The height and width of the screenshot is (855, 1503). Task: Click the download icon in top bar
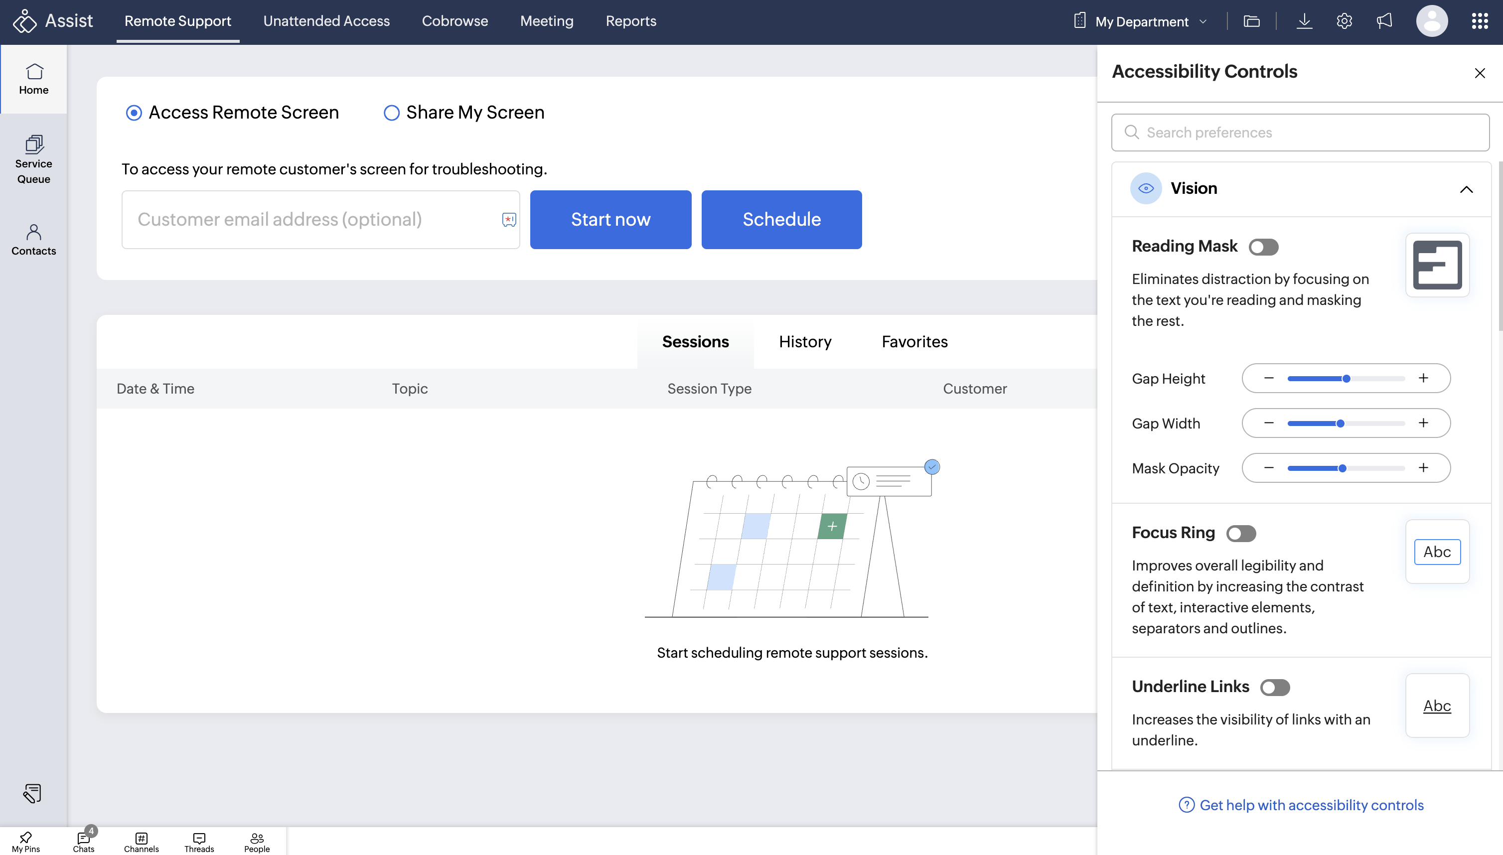point(1304,21)
